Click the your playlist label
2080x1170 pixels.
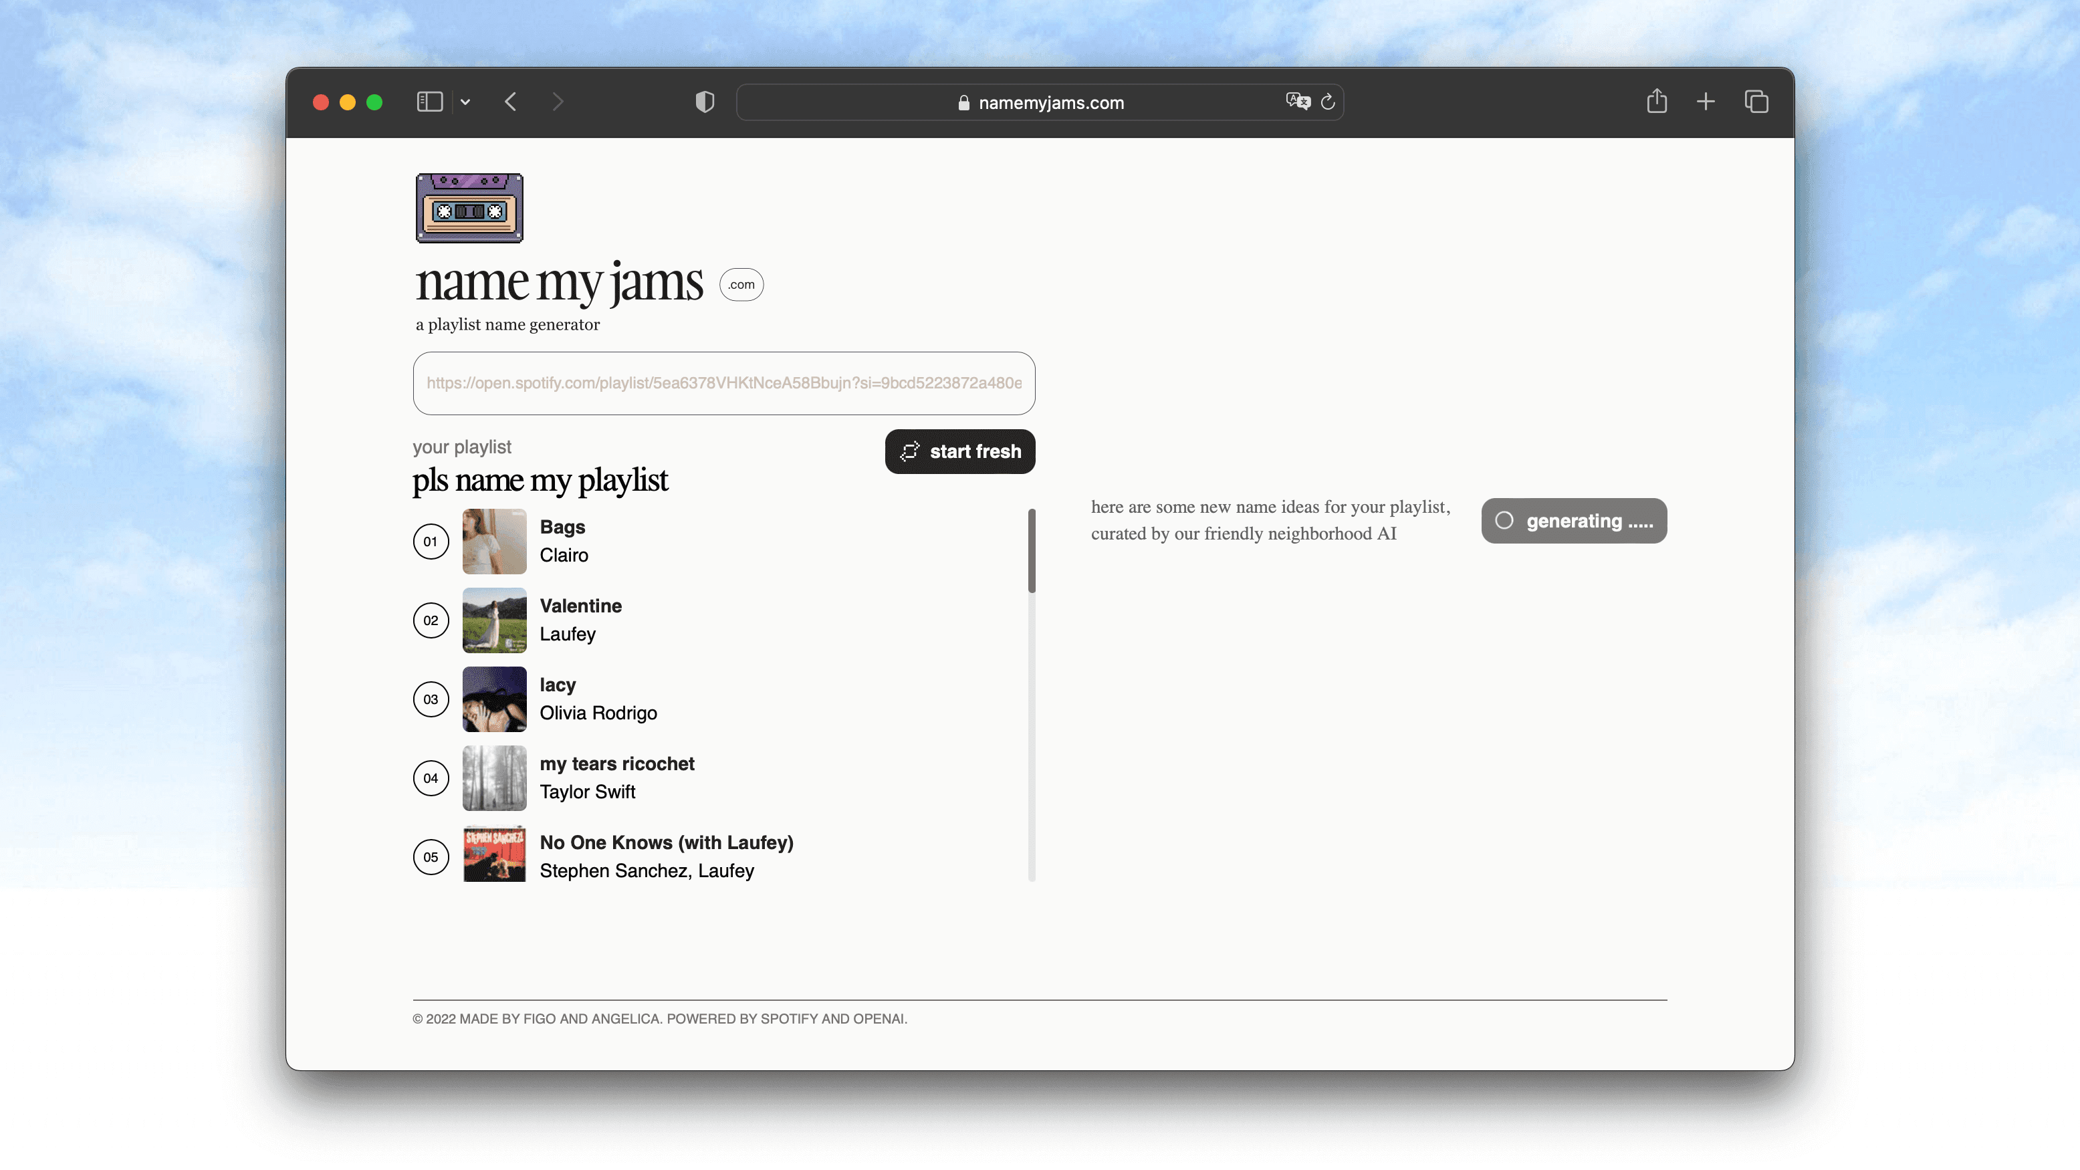[462, 447]
